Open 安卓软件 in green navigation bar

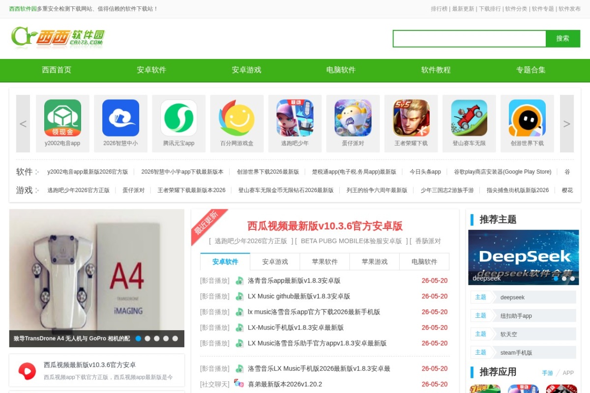click(x=151, y=70)
